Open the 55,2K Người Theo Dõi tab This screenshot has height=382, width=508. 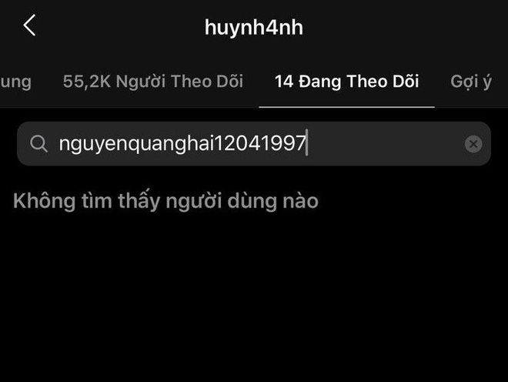(x=153, y=82)
